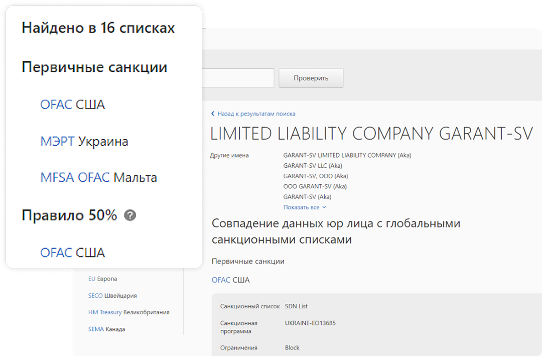Image resolution: width=542 pixels, height=356 pixels.
Task: Collapse the list header Найдено в 16 списках
Action: point(97,28)
